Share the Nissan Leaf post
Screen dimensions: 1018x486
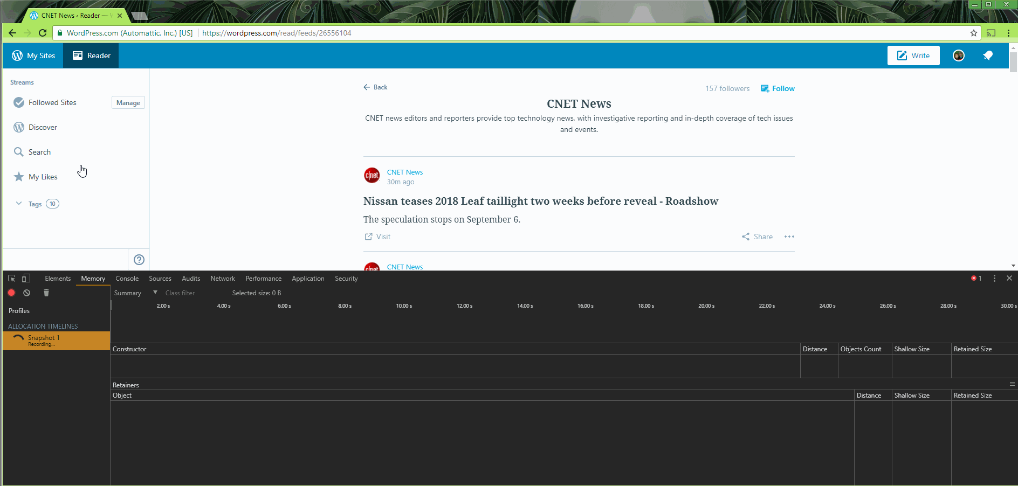[757, 237]
